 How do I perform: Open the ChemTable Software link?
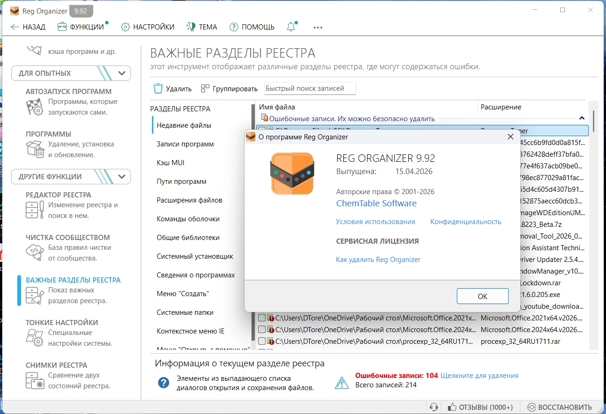click(376, 203)
